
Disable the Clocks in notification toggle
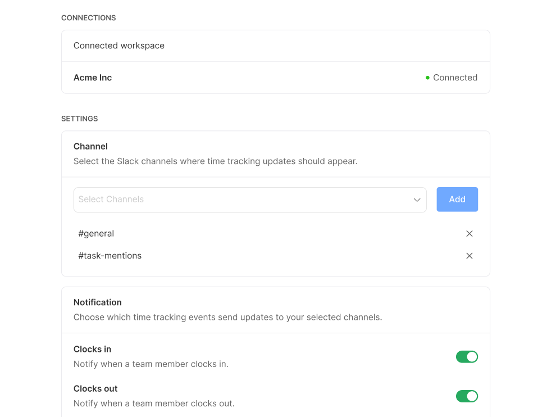tap(467, 357)
